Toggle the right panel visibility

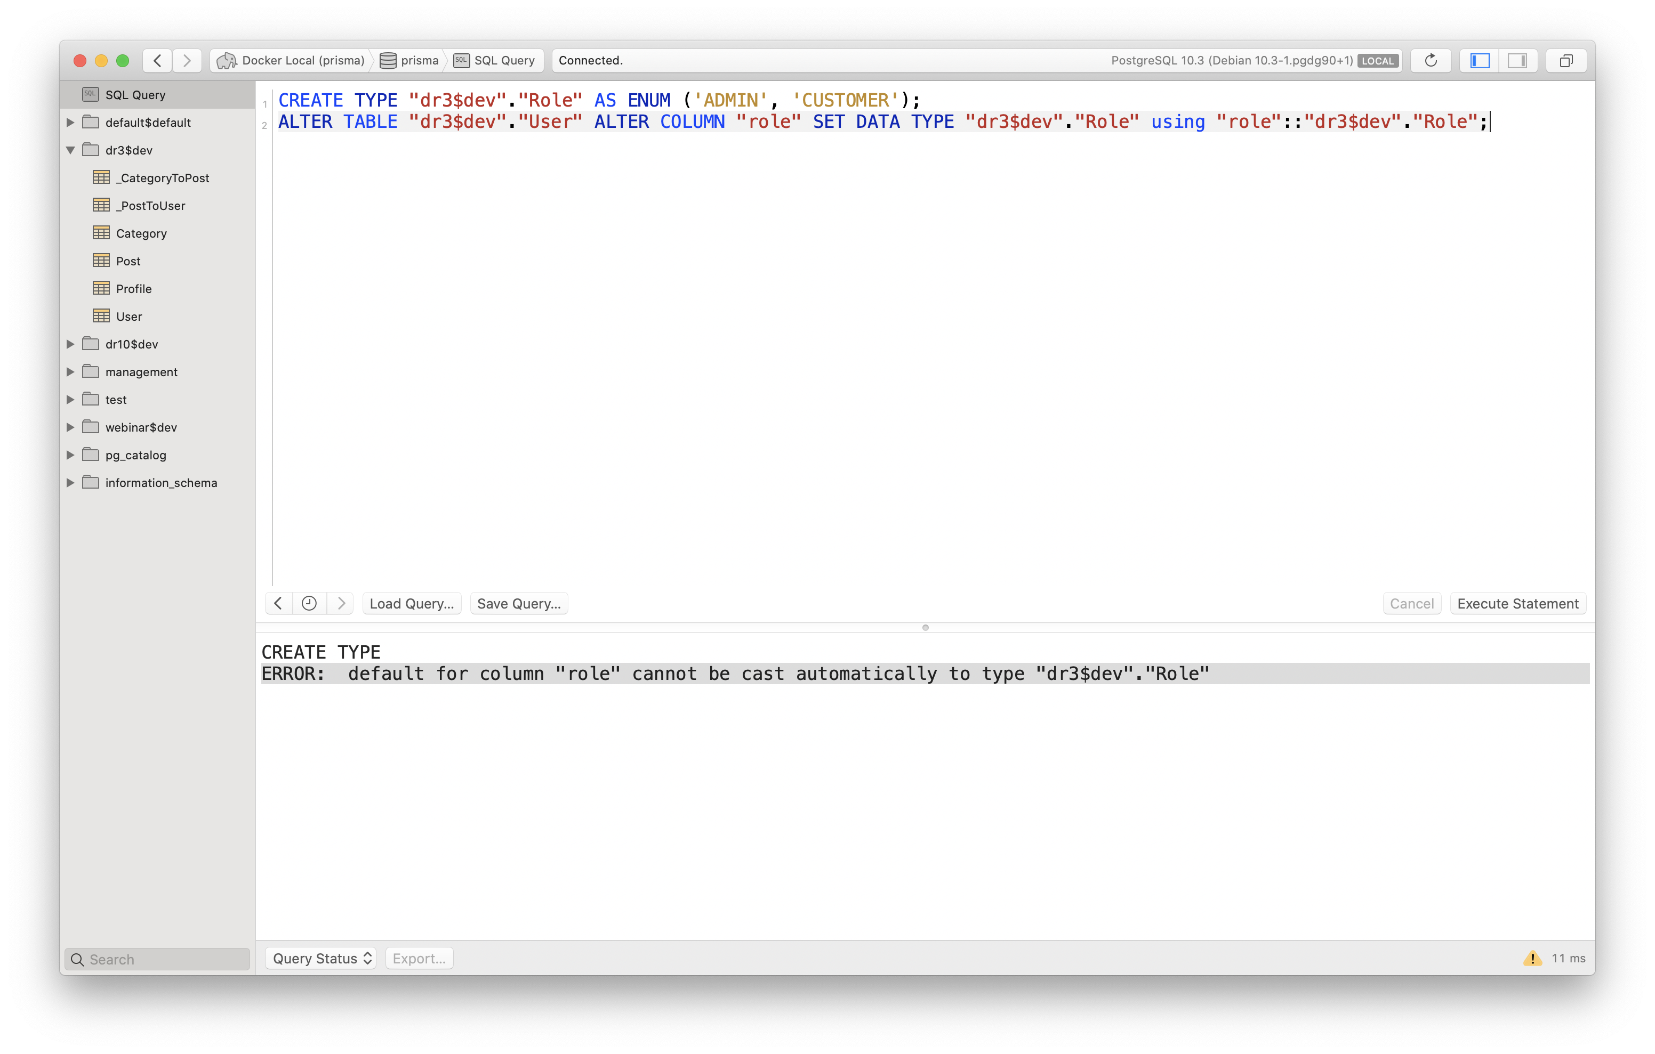pos(1518,60)
